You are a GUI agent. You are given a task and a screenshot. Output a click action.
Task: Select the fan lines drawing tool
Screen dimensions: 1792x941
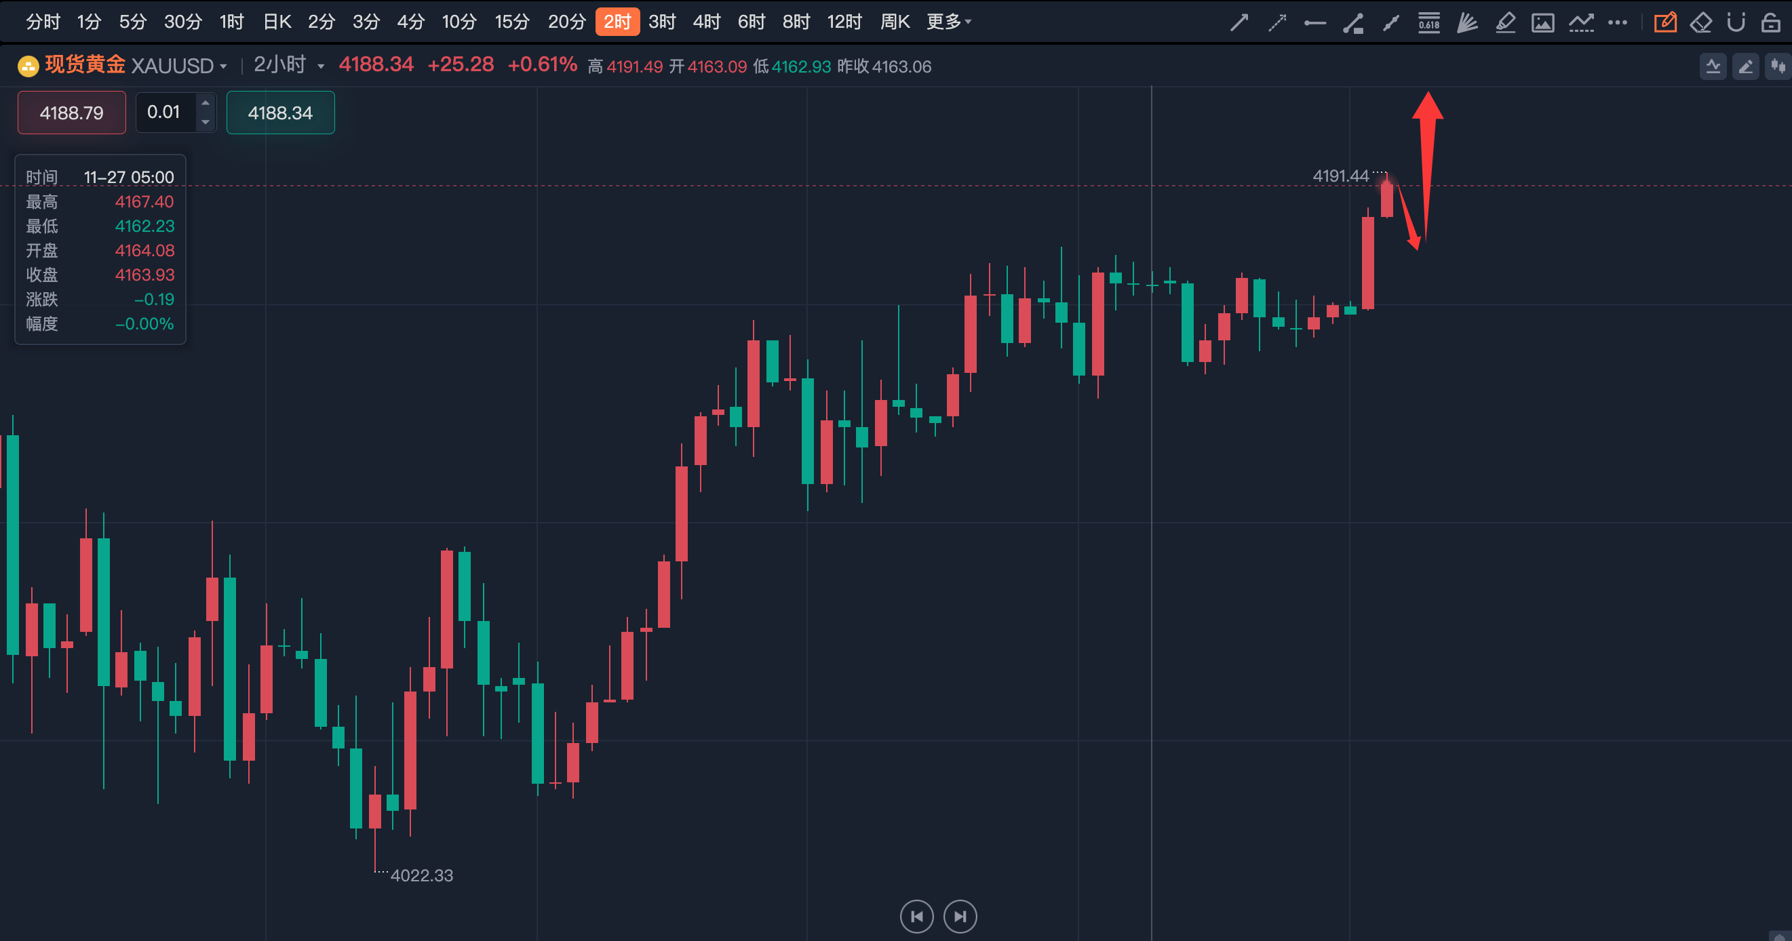tap(1466, 23)
